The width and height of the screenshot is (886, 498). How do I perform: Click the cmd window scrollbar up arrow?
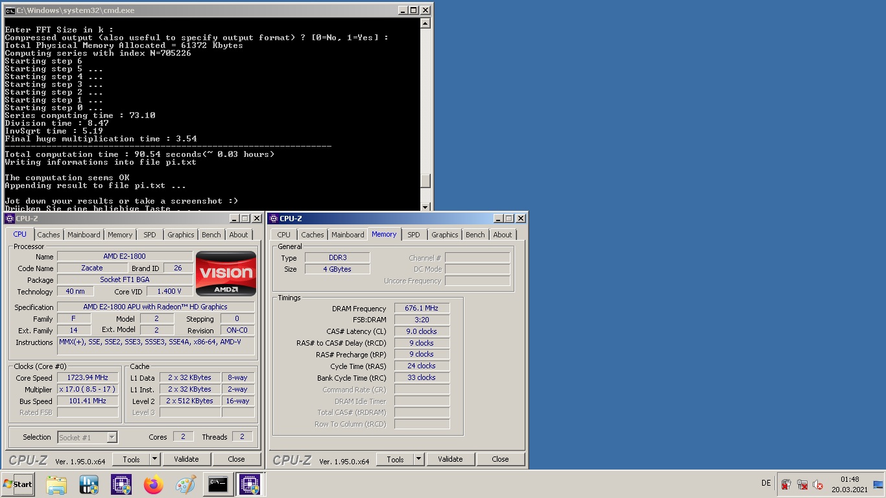coord(425,23)
